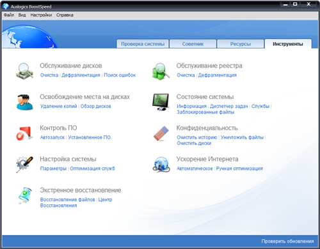Switch to the Ресурсы tab
Viewport: 320px width, 249px height.
(241, 44)
